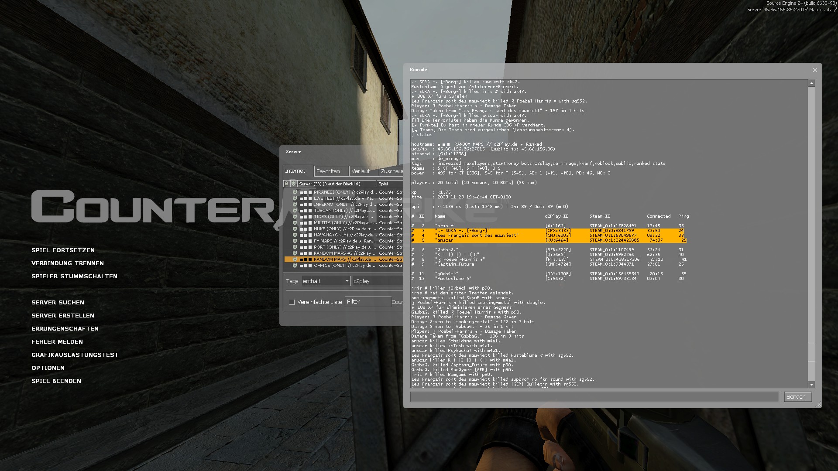Switch to the Favoriten tab
This screenshot has height=471, width=838.
click(328, 171)
